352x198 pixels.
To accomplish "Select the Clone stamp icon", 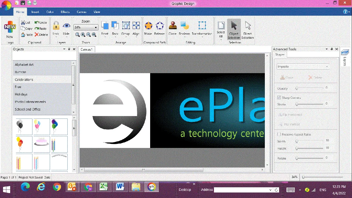I will click(x=172, y=26).
